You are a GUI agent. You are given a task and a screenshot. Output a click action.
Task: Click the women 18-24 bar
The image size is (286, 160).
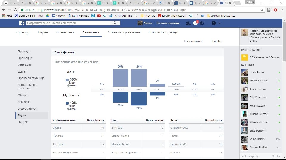[x=120, y=78]
